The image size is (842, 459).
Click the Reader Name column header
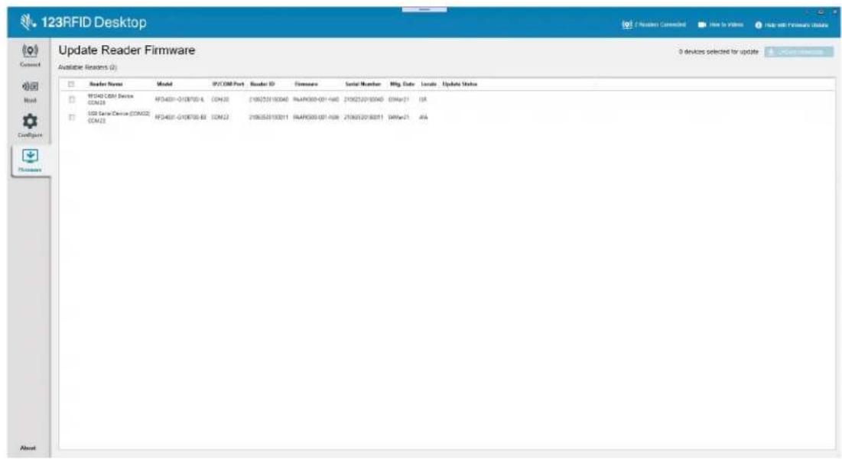click(x=106, y=84)
